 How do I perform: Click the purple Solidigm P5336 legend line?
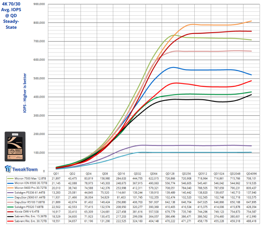tap(11, 193)
